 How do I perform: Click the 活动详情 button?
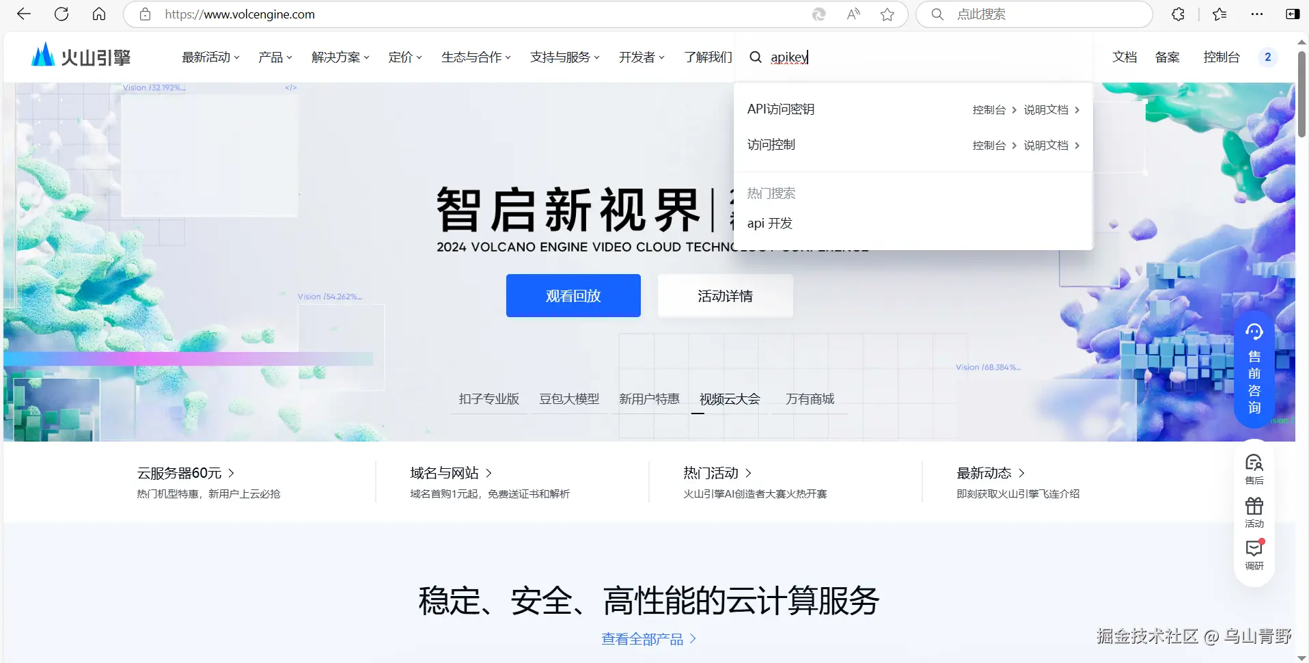click(725, 296)
